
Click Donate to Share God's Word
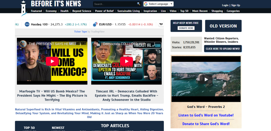(x=206, y=124)
